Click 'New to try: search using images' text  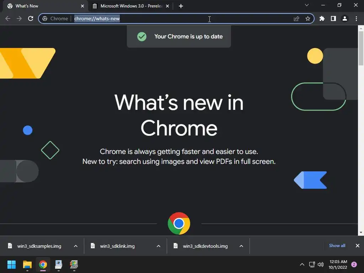click(179, 161)
